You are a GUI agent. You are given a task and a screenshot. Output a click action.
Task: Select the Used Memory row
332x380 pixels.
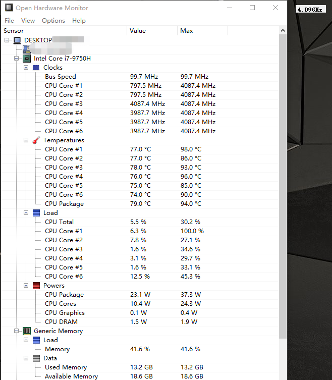pyautogui.click(x=140, y=367)
